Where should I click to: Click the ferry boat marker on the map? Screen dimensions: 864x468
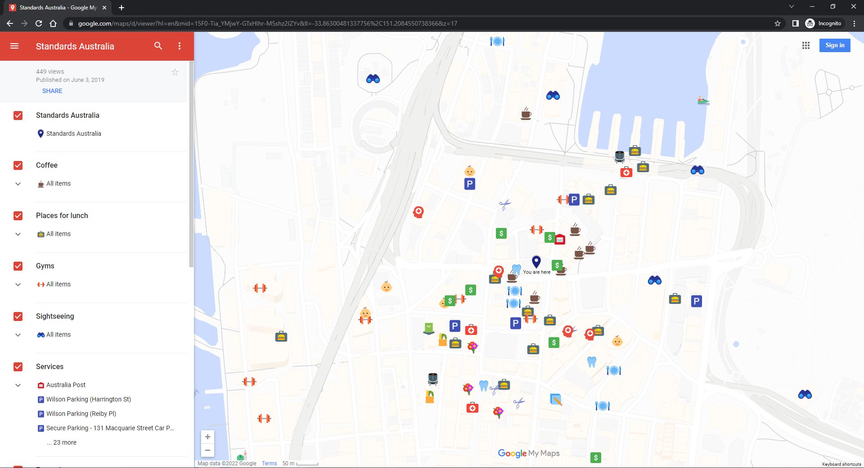703,100
